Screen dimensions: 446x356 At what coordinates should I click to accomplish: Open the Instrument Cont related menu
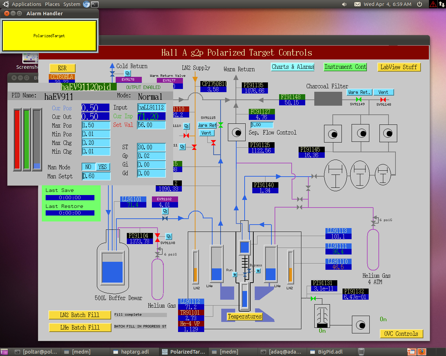pos(345,67)
